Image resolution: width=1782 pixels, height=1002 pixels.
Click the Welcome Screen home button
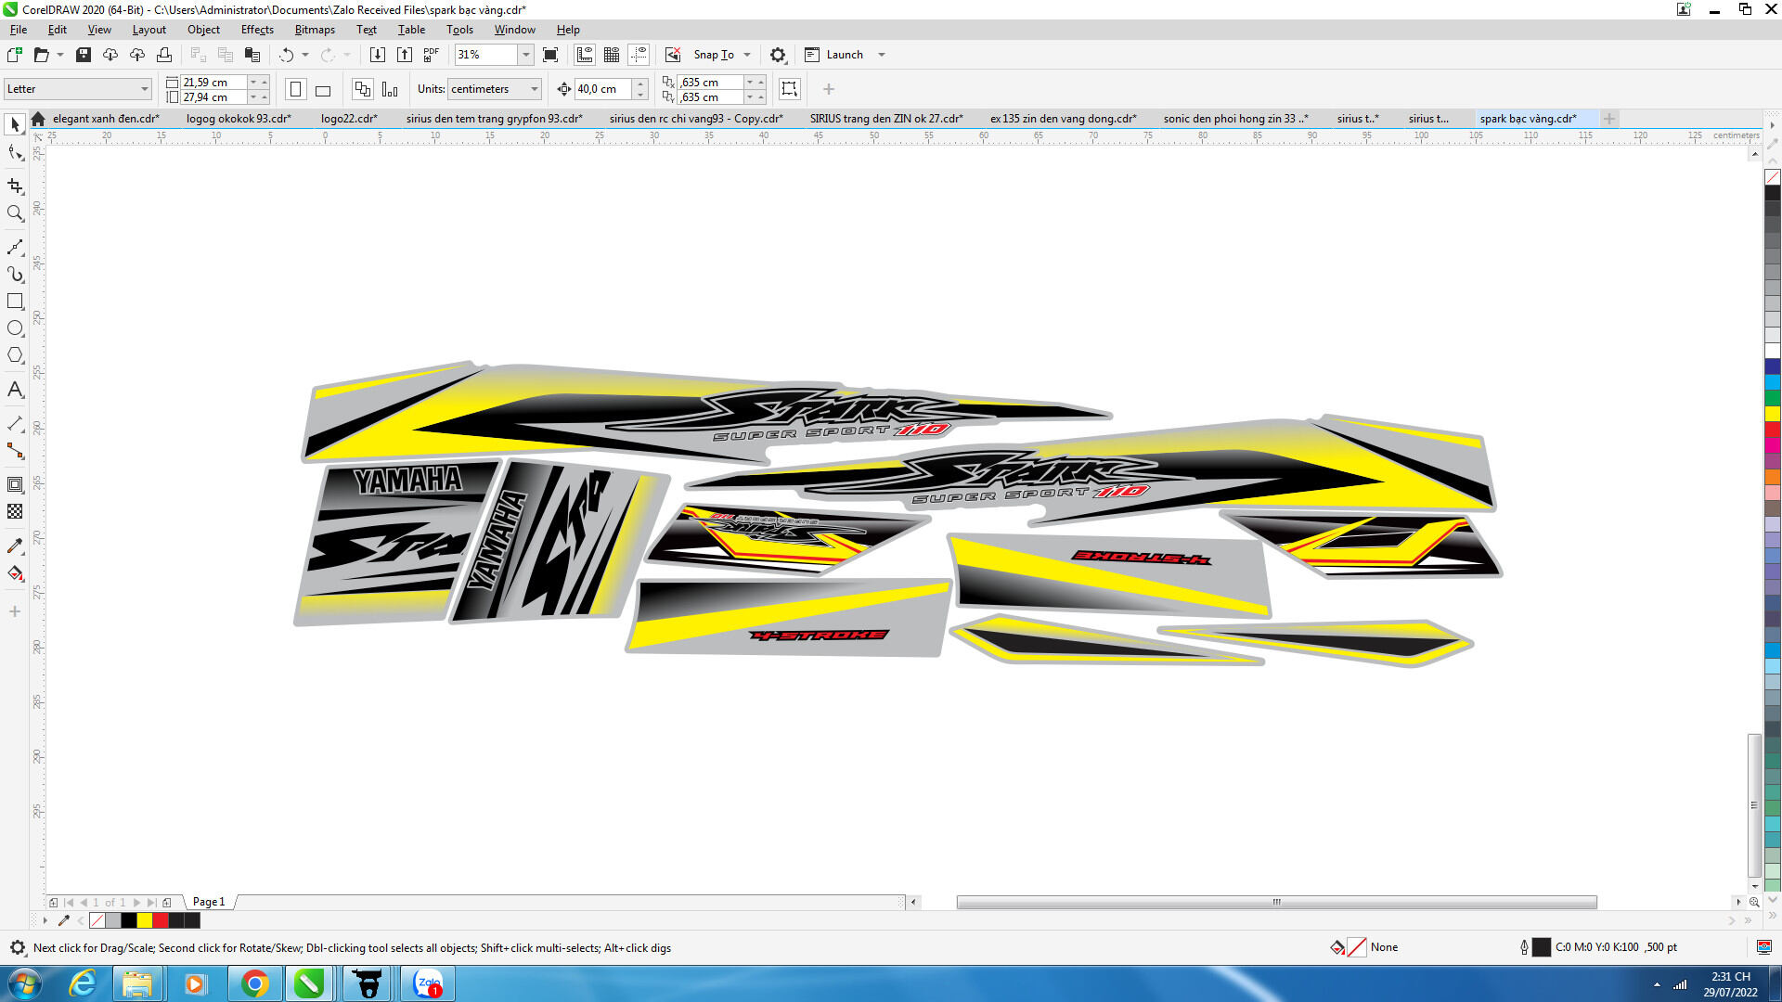point(38,119)
